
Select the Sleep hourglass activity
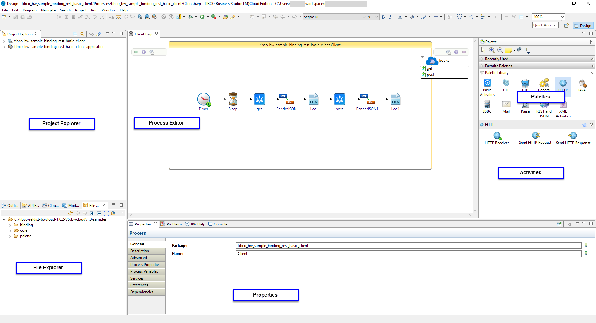coord(233,99)
